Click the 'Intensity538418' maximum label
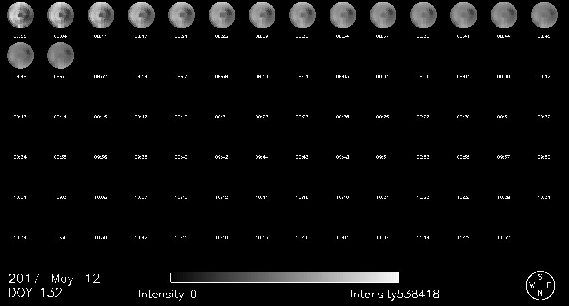Screen dimensions: 569x306 395,294
